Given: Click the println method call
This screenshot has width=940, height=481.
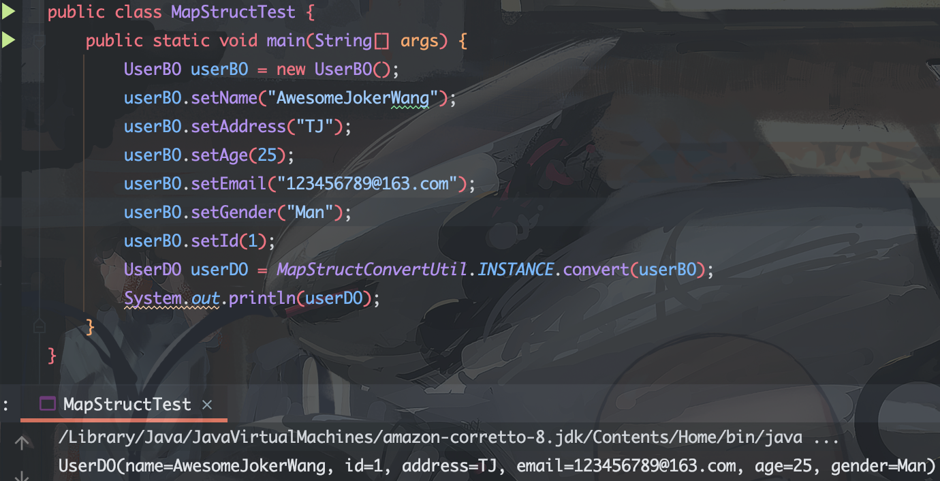Looking at the screenshot, I should (x=262, y=298).
